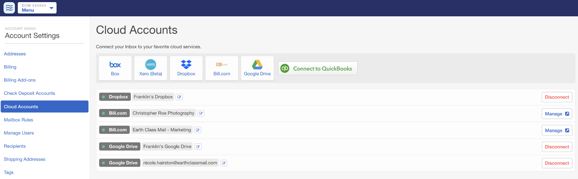Click Bill.com badge for Earth Class Mail

pos(115,130)
